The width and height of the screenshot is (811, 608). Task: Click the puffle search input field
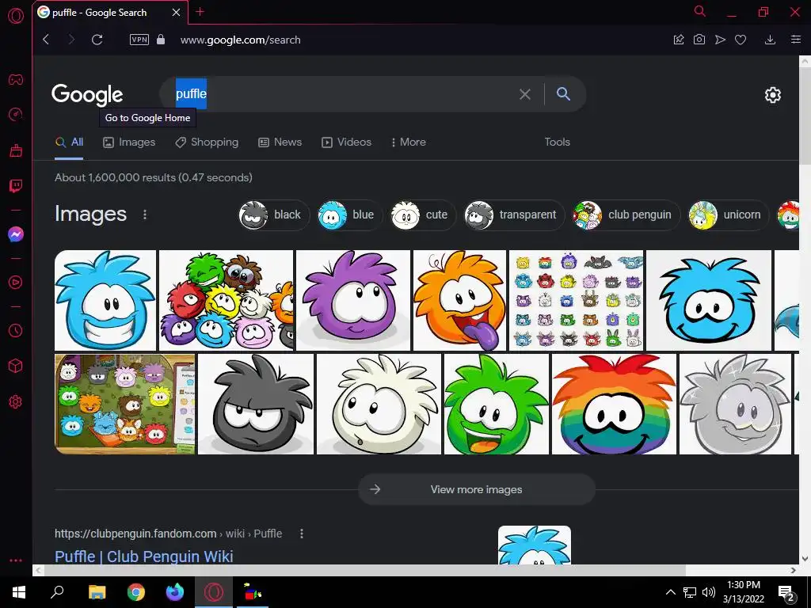(x=341, y=94)
